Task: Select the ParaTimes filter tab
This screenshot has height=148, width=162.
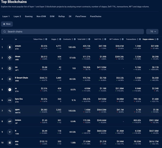Action: (81, 17)
